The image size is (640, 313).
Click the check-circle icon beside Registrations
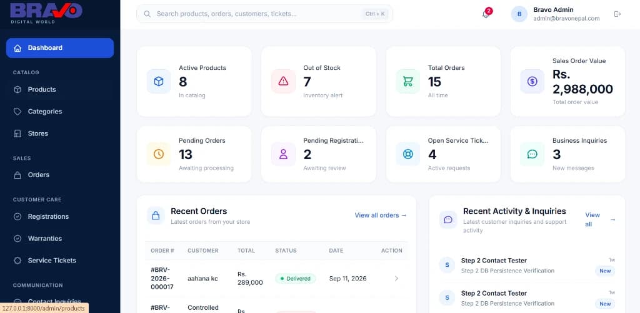[17, 216]
